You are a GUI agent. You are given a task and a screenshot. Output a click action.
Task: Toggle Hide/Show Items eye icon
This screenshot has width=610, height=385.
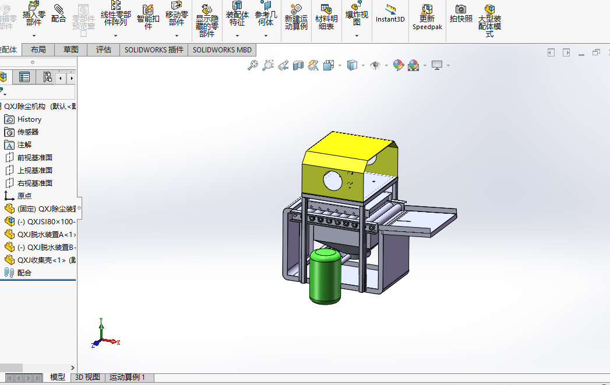pyautogui.click(x=375, y=65)
